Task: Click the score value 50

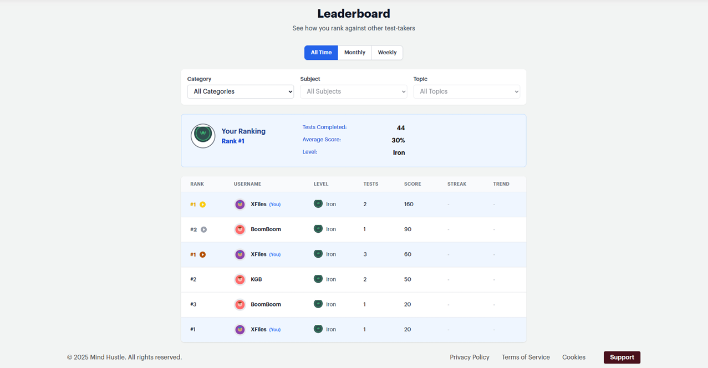Action: point(408,279)
